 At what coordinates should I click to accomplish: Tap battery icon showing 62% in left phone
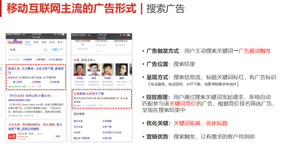(64, 34)
